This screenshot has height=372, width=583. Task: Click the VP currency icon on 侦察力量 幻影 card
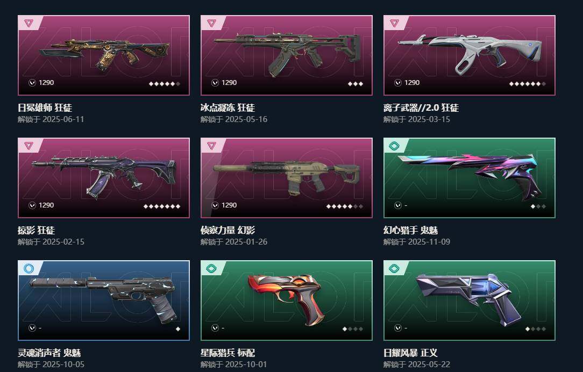[215, 205]
